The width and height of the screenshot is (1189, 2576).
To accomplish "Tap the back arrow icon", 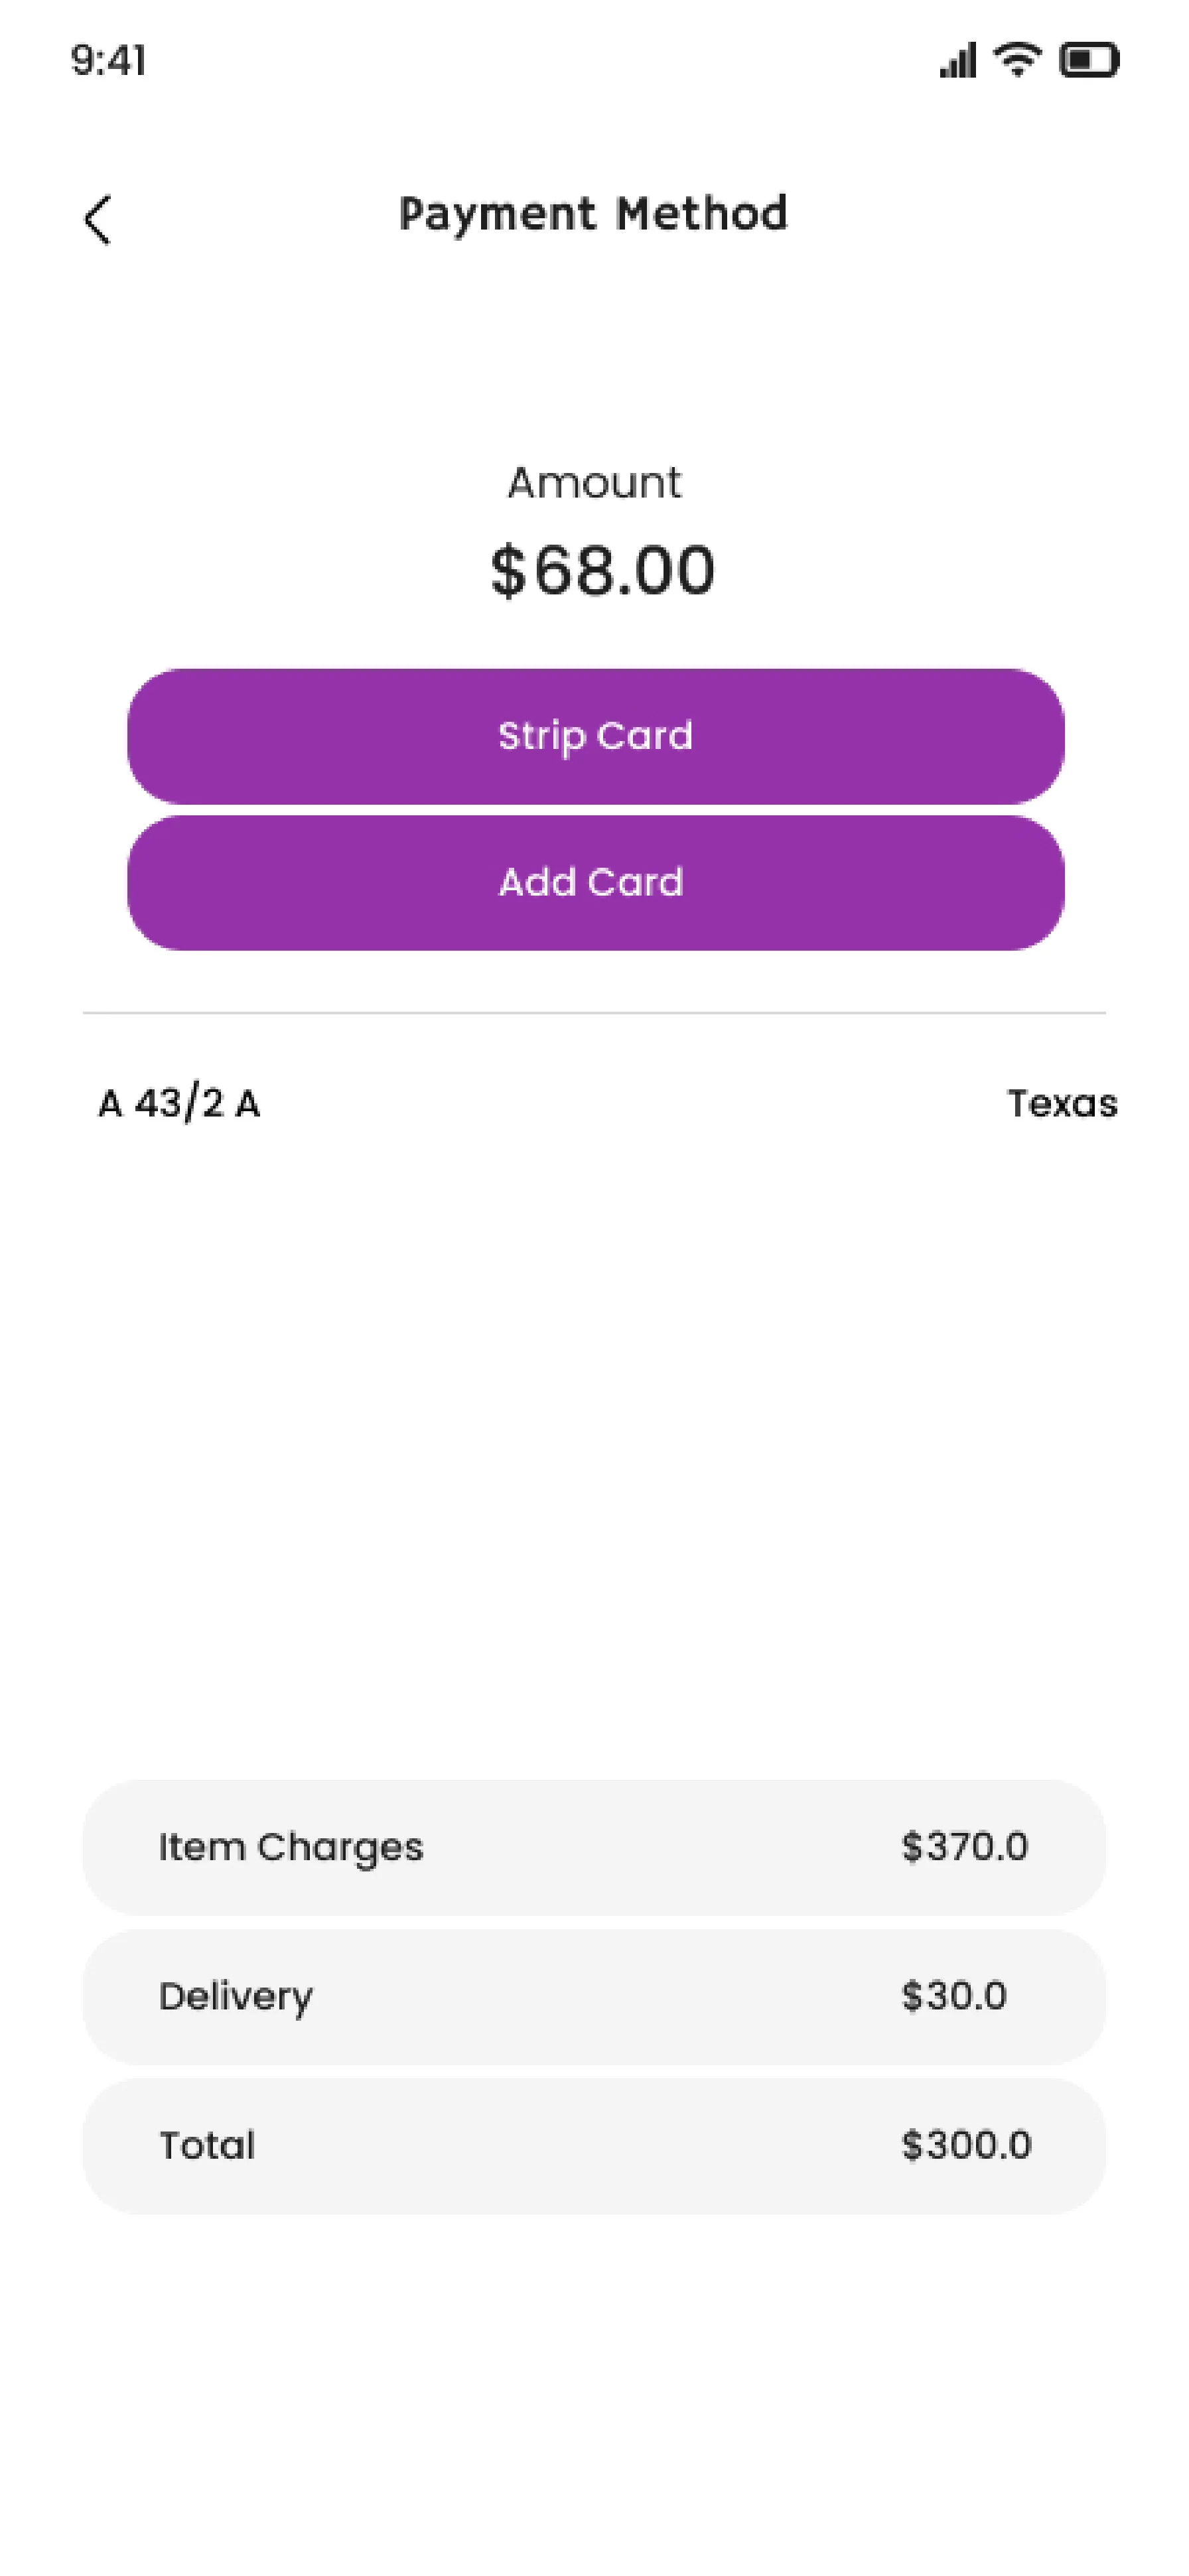I will (97, 219).
